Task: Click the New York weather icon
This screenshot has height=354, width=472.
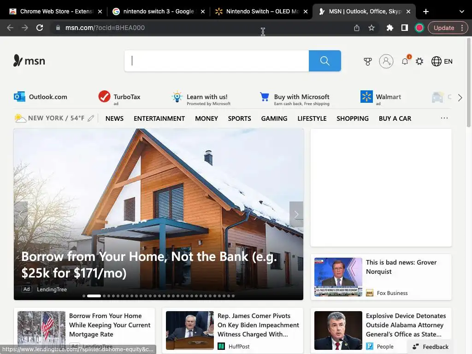Action: click(x=20, y=118)
